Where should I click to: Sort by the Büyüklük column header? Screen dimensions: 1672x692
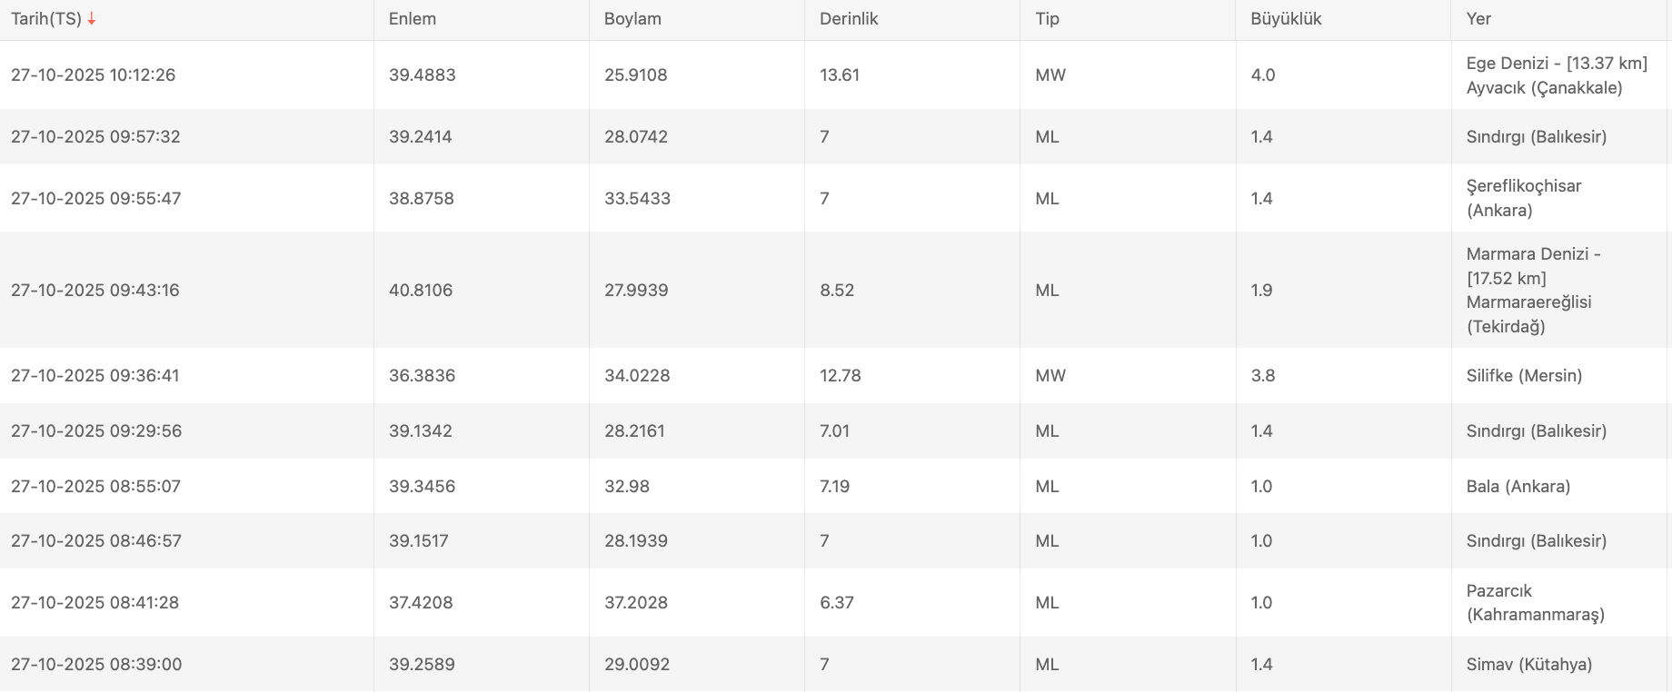coord(1286,19)
